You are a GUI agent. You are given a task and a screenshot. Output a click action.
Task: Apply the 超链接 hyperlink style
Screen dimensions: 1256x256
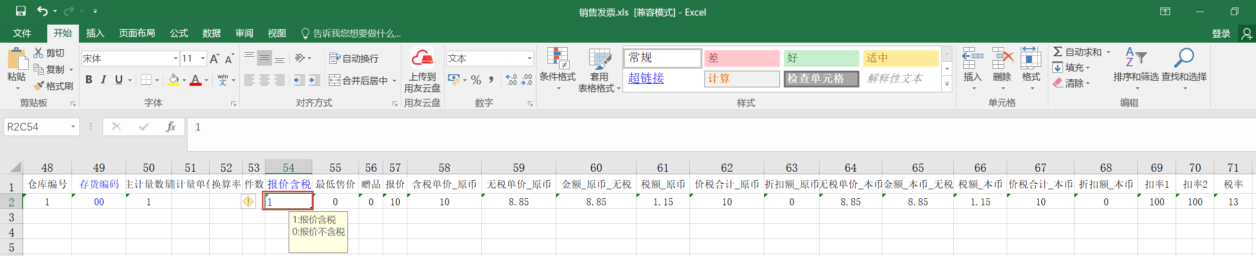[646, 78]
